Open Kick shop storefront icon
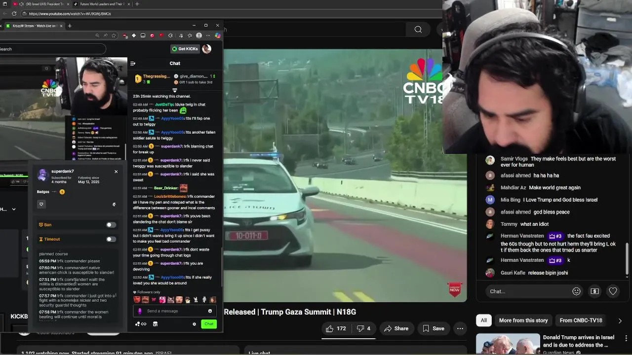 155,324
